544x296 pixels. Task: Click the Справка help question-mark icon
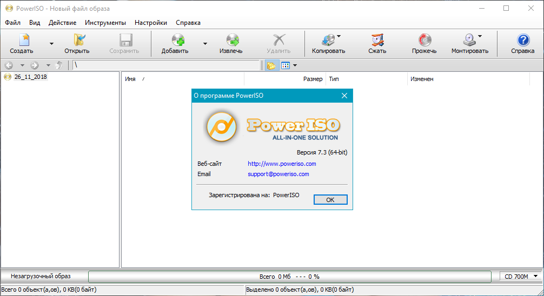pos(523,40)
